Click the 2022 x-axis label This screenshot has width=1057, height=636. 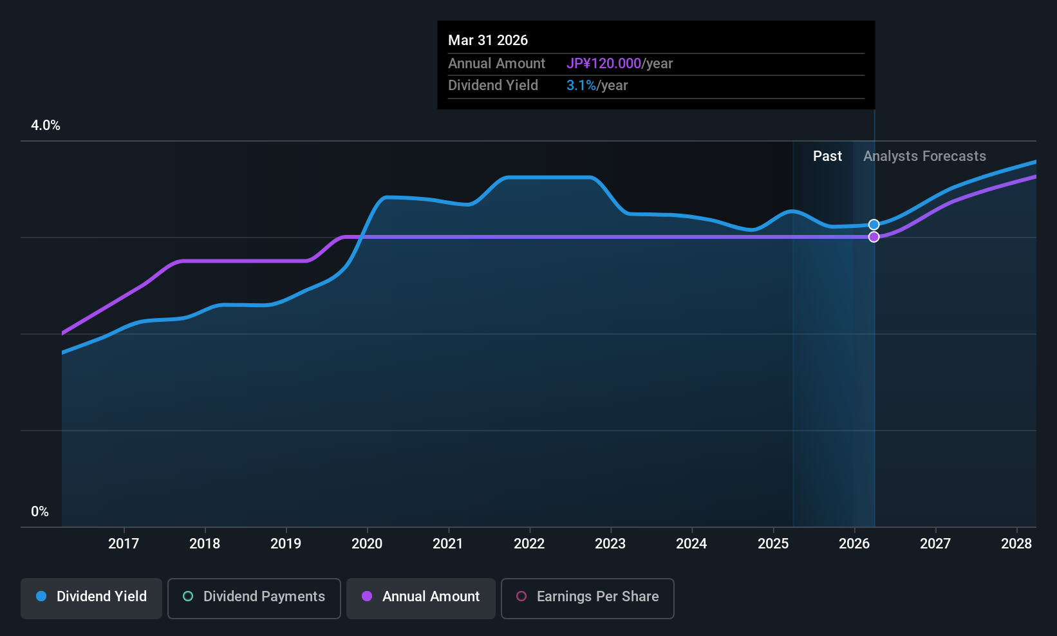(x=529, y=544)
